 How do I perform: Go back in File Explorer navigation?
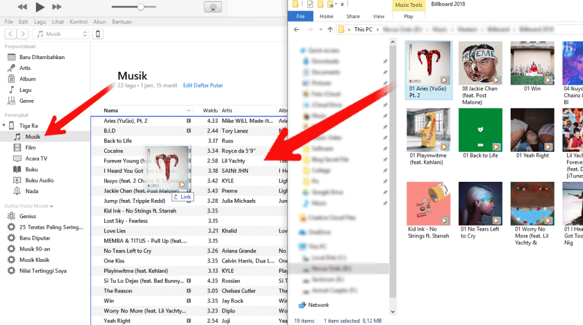[x=296, y=30]
